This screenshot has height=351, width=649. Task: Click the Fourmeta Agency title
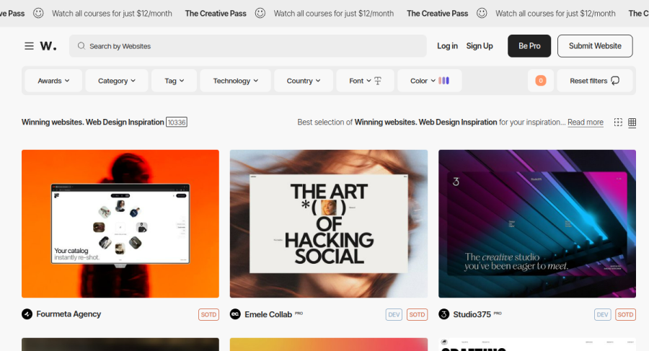(x=69, y=314)
